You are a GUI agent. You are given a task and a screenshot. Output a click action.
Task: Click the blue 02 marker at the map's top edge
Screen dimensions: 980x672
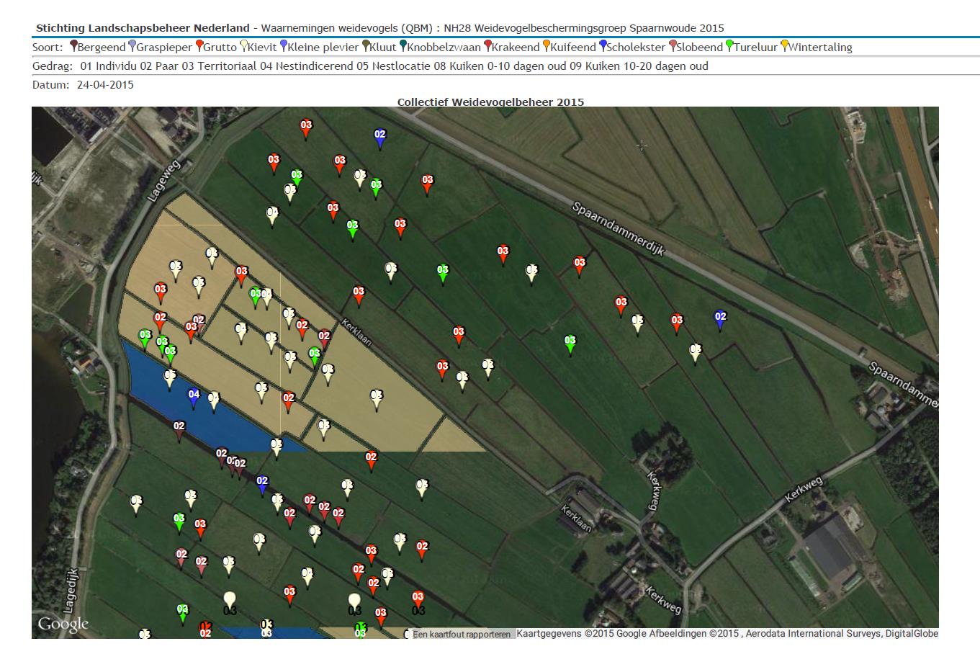(x=379, y=138)
